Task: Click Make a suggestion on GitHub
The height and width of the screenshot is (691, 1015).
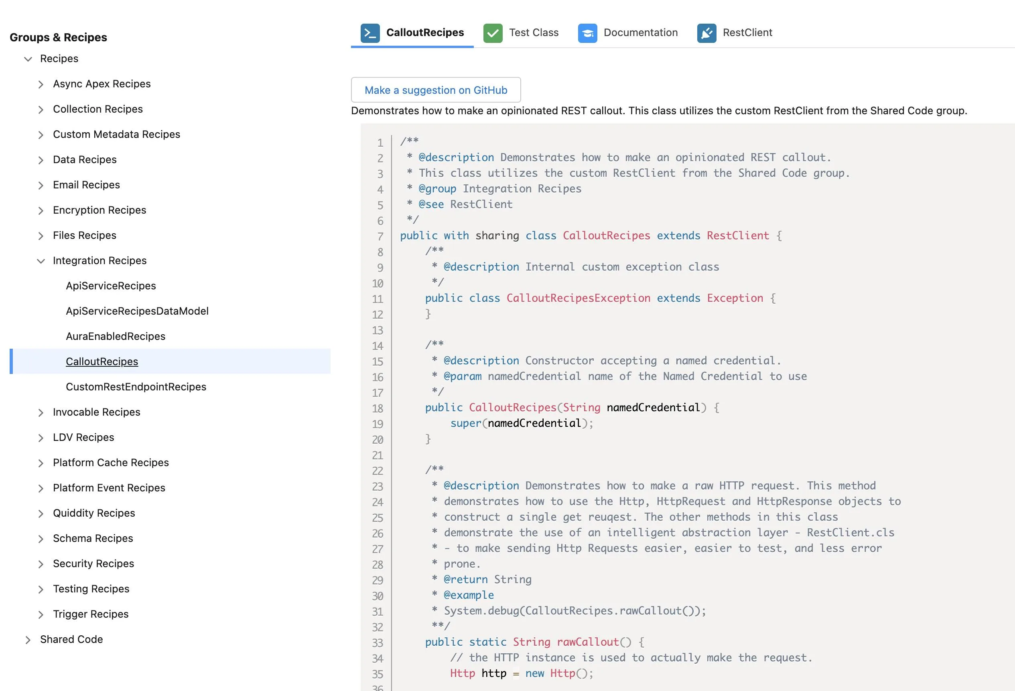Action: point(436,90)
